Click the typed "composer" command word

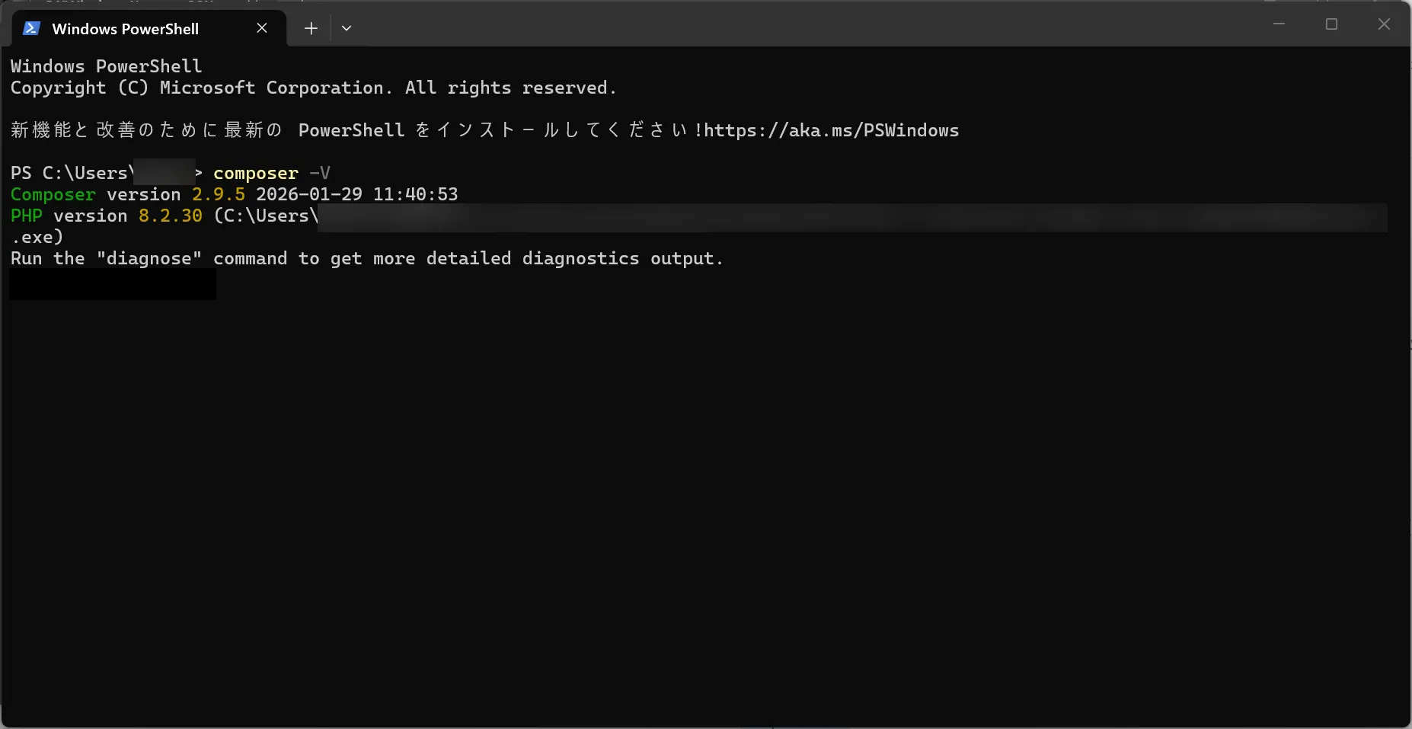(x=255, y=174)
